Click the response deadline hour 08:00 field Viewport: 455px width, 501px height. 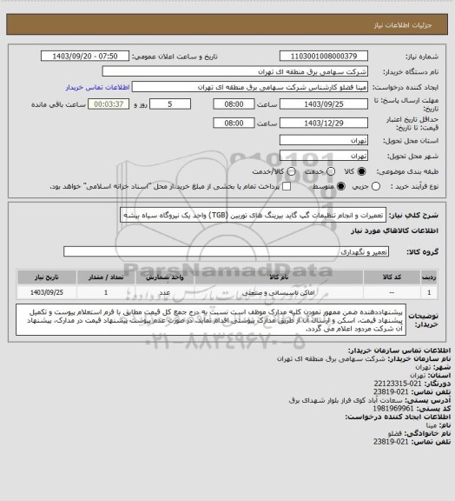234,104
